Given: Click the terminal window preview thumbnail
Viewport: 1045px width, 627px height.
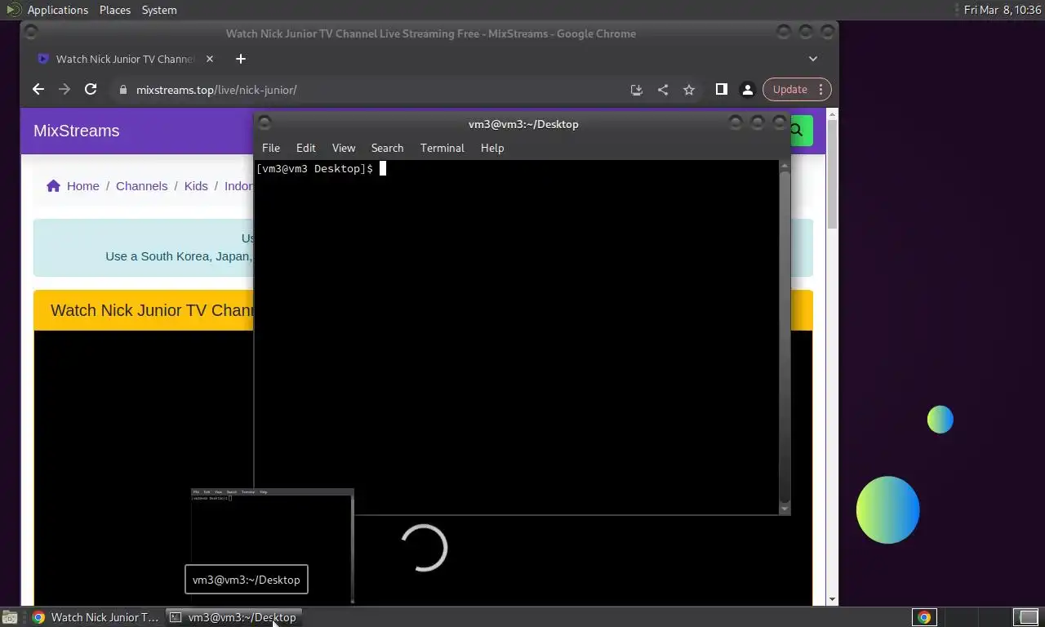Looking at the screenshot, I should coord(272,545).
